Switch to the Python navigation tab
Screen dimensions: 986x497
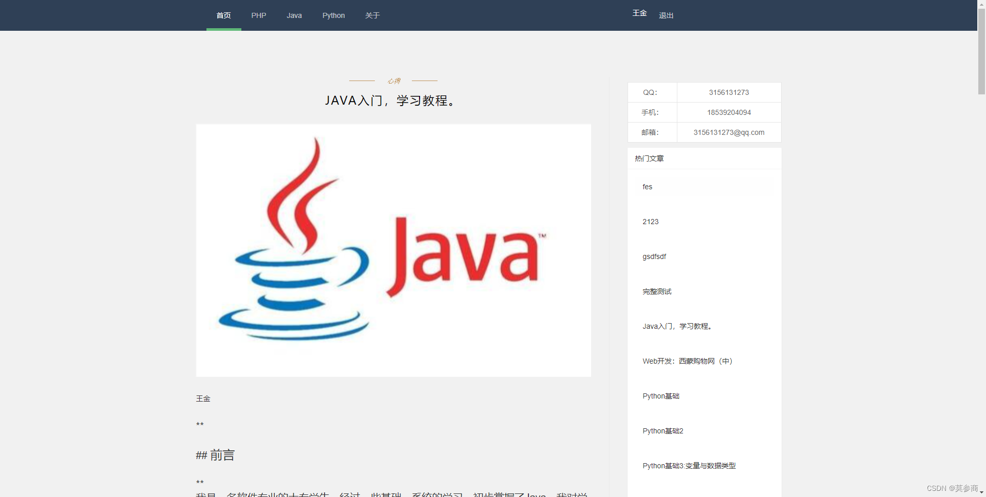pyautogui.click(x=333, y=15)
